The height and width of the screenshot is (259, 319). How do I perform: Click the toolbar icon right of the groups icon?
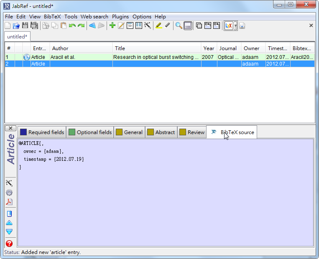pos(208,25)
